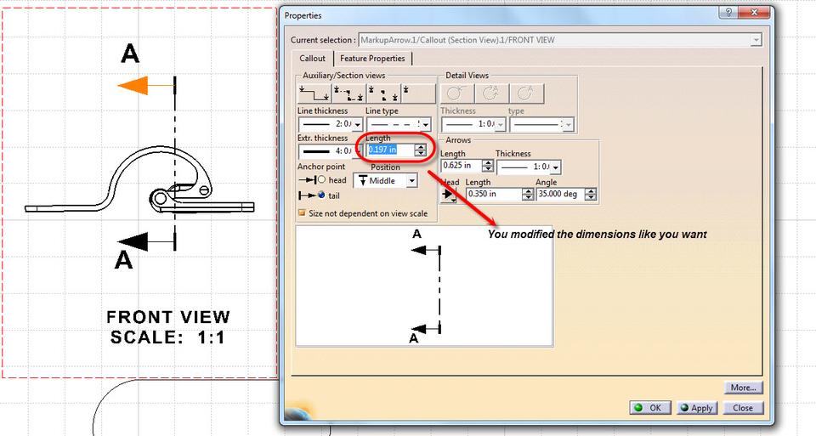Click the Anchor point label

click(321, 167)
